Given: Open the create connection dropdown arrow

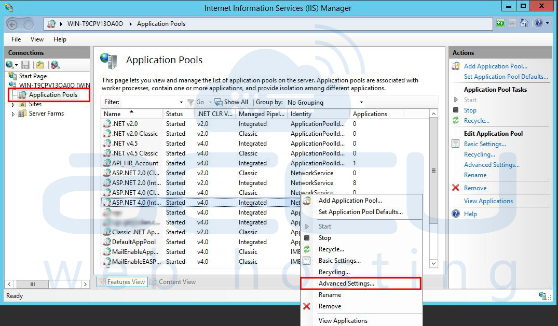Looking at the screenshot, I should [17, 65].
